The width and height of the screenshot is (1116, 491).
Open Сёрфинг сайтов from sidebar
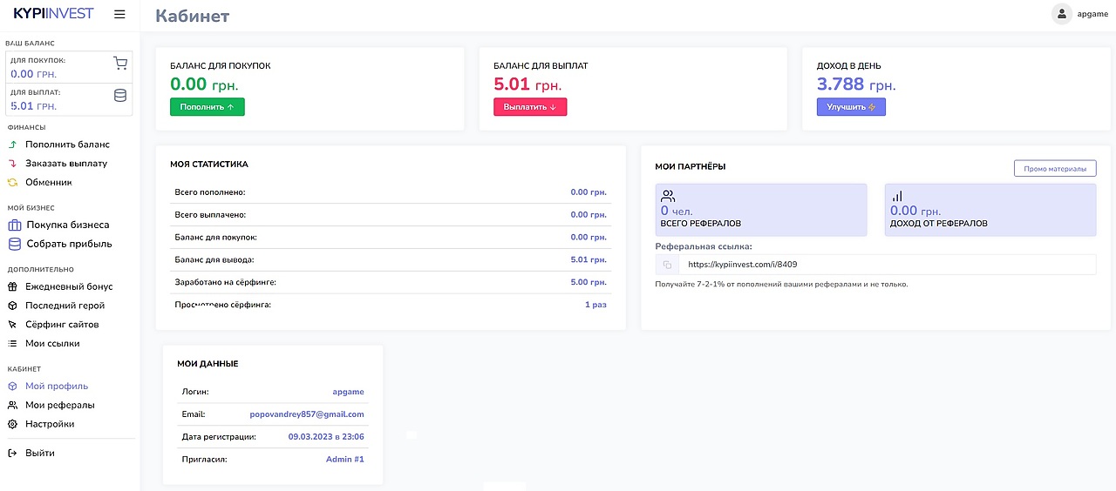pos(62,325)
